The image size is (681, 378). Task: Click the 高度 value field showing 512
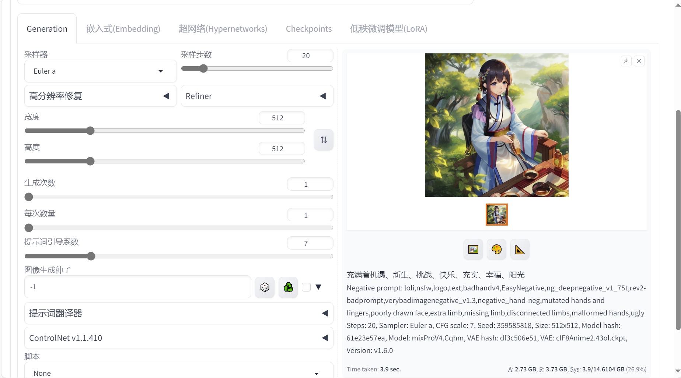pyautogui.click(x=282, y=149)
